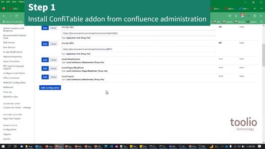The image size is (265, 149).
Task: Edit the Local Pages/BlogPosts configuration
Action: click(45, 68)
